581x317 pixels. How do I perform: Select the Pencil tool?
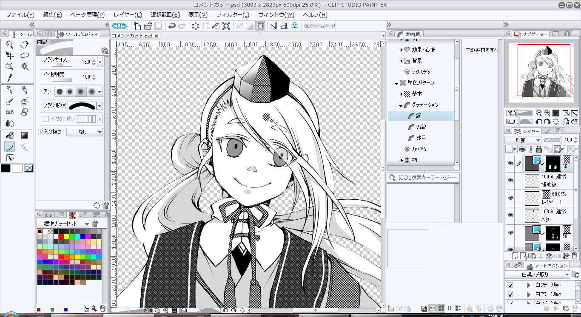click(25, 90)
